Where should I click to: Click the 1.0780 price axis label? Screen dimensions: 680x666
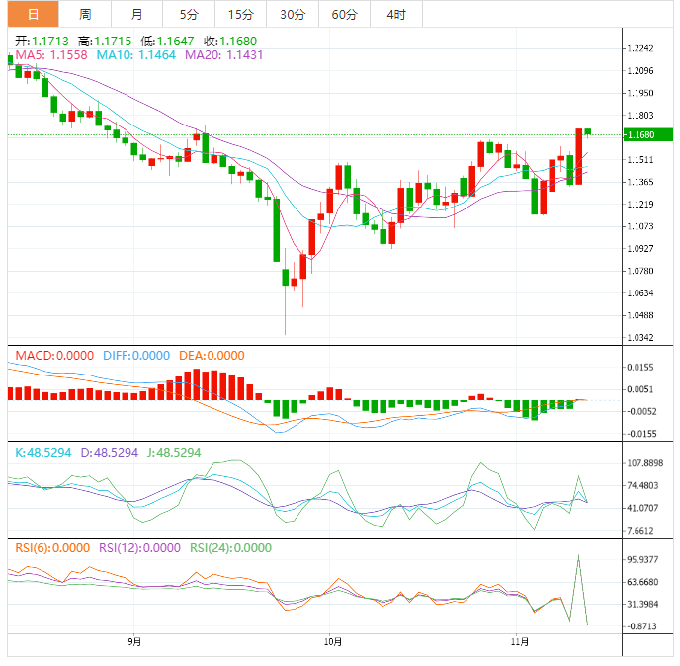[x=640, y=271]
